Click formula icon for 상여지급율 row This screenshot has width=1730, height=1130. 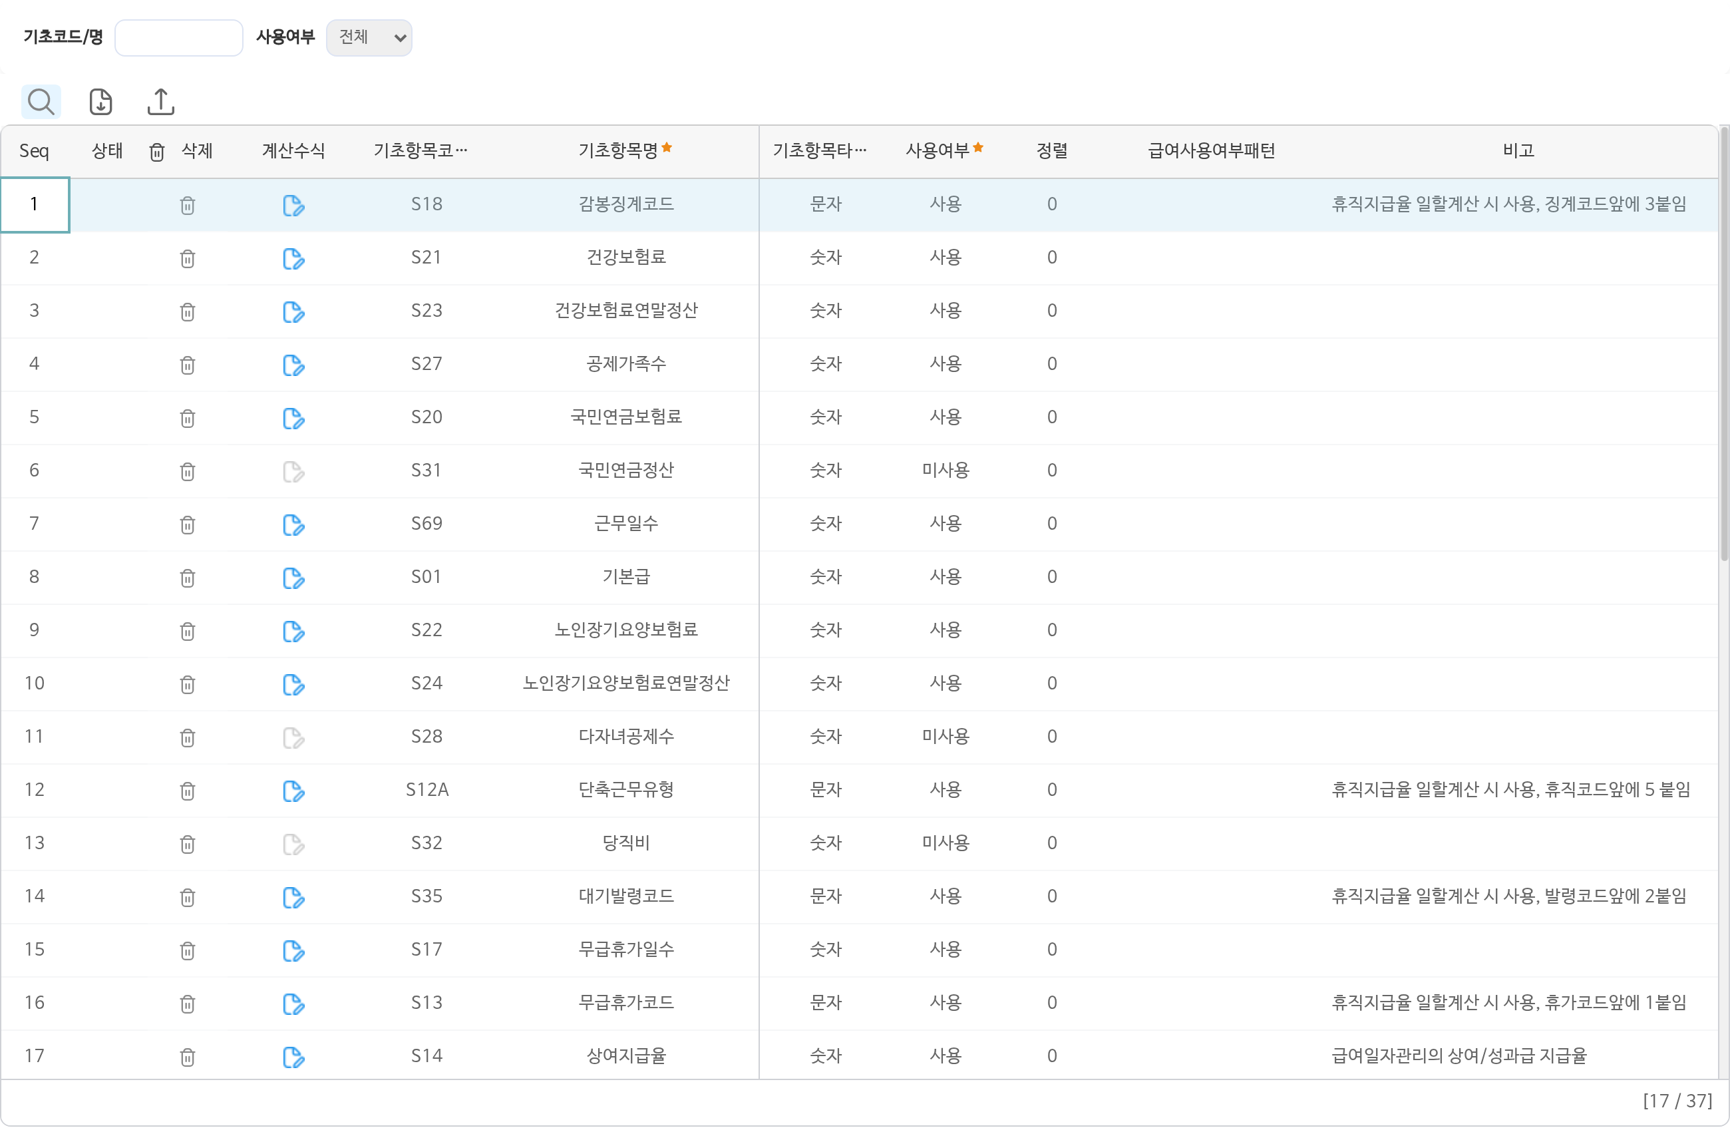[x=293, y=1057]
